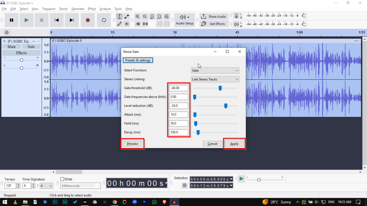Screen dimensions: 367x206
Task: Click the Zoom In magnifier icon
Action: (x=138, y=17)
